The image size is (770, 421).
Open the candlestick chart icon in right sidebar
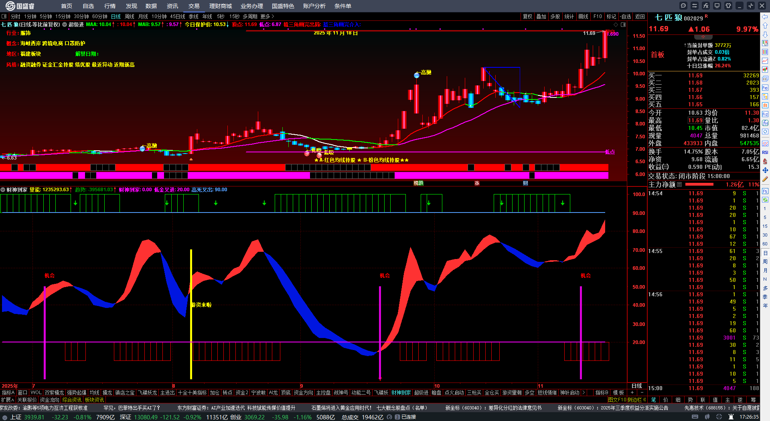point(765,69)
